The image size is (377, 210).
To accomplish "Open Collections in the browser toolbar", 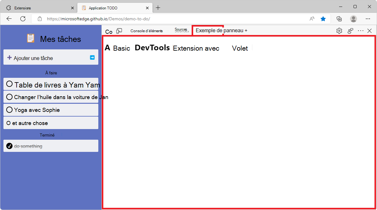I will pos(339,19).
